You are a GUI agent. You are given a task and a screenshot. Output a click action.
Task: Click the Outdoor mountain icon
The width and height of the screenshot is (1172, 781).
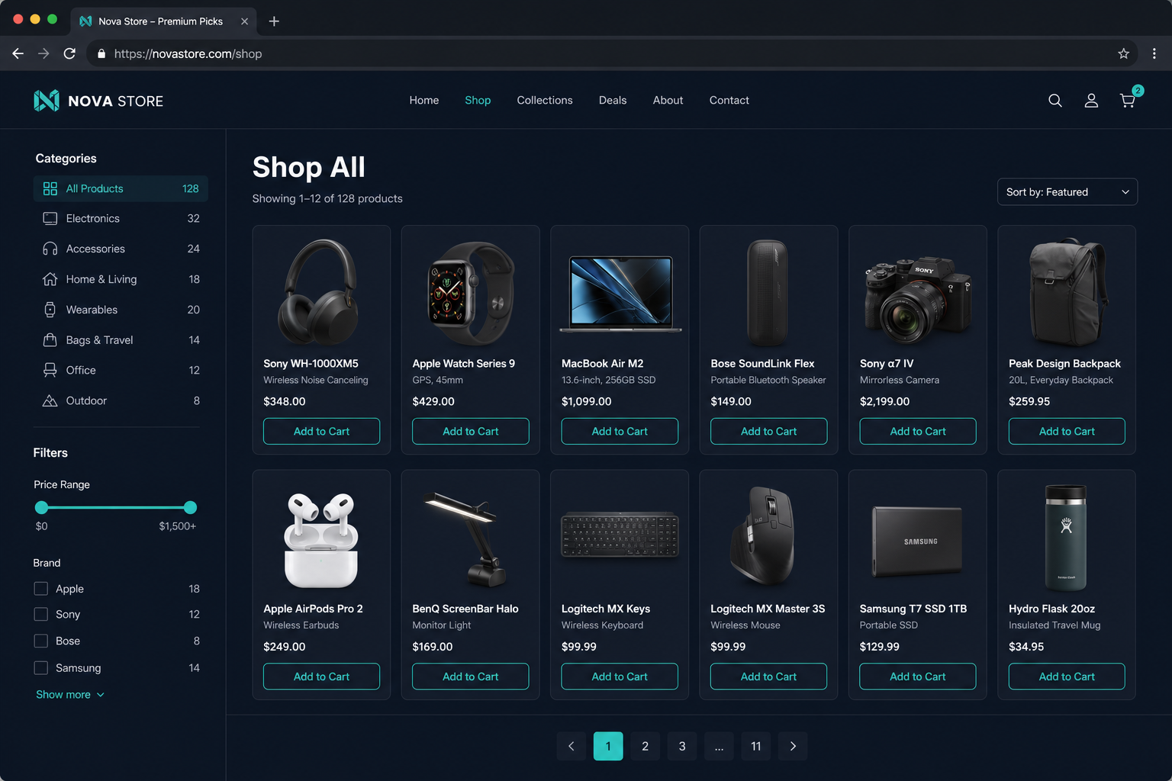[50, 400]
